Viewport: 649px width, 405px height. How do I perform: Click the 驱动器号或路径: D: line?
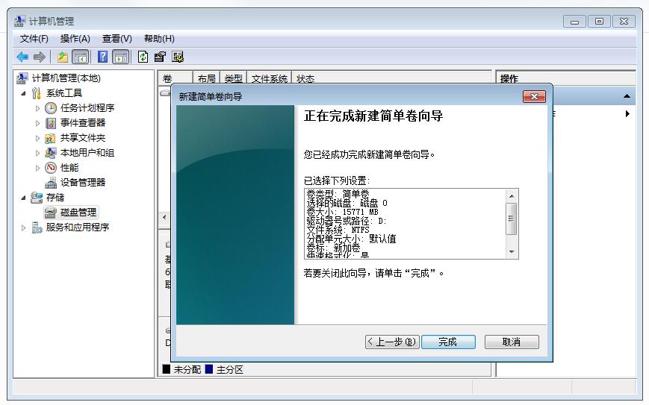[347, 221]
